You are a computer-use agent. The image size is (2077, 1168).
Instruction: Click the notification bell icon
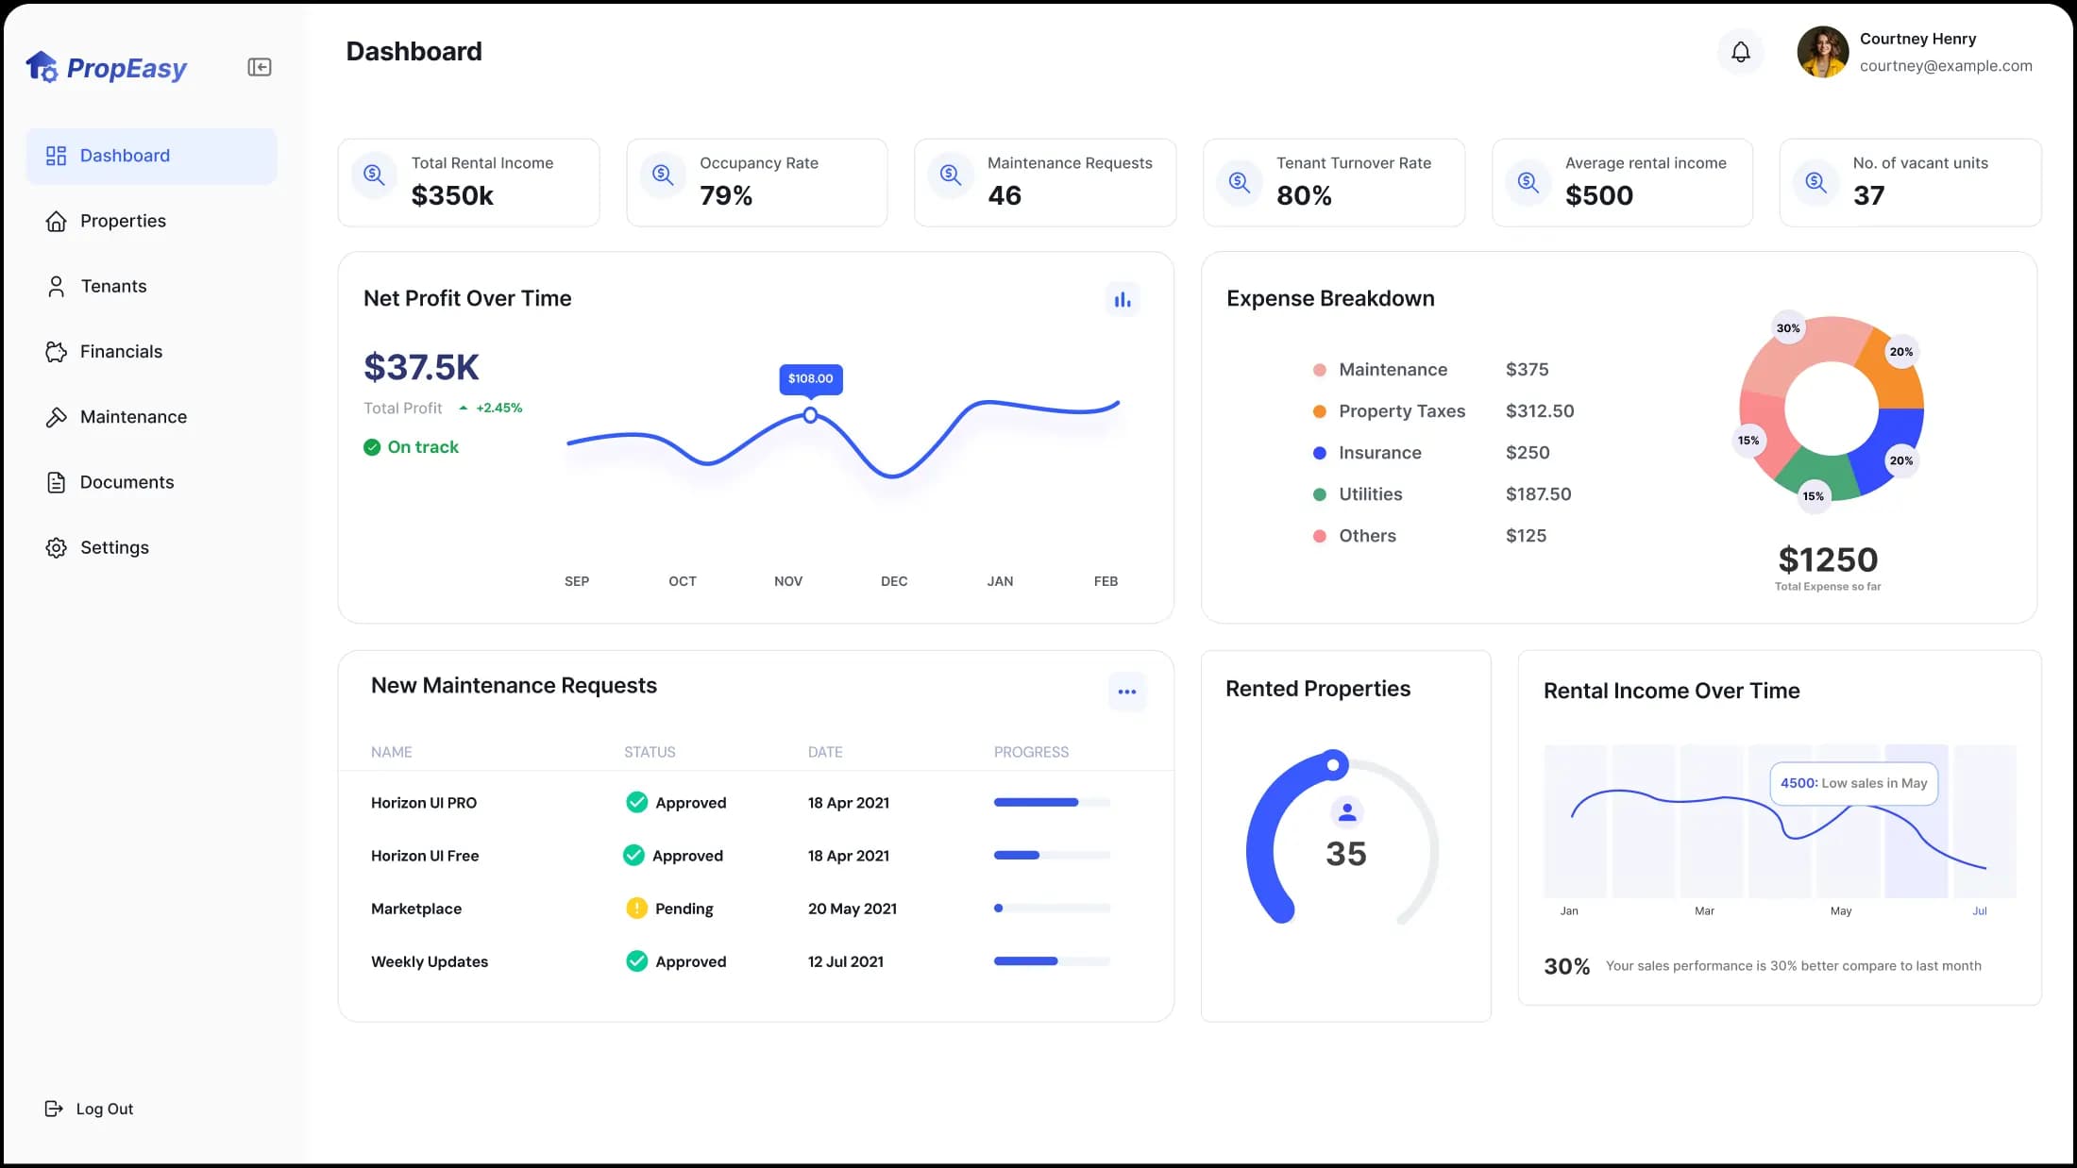click(x=1740, y=52)
